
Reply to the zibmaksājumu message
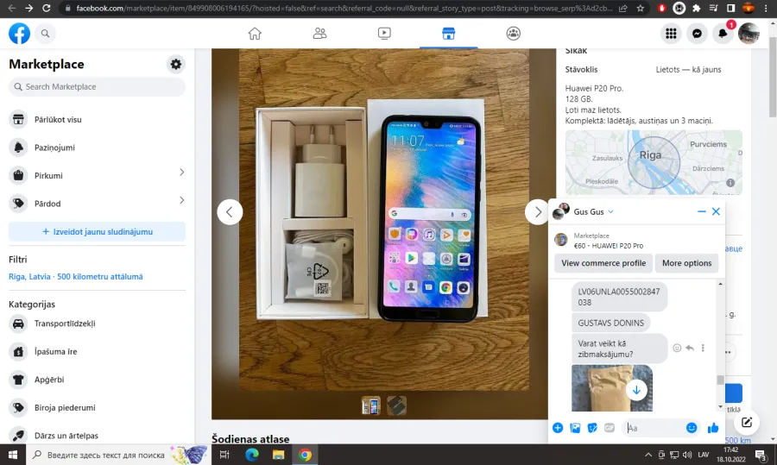tap(690, 349)
